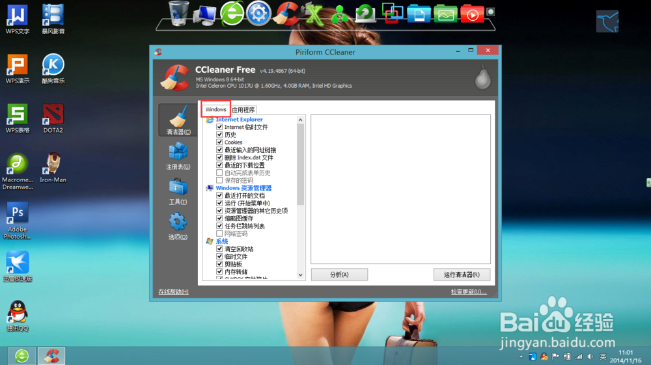Open 酷狗音乐 desktop shortcut
Viewport: 651px width, 365px height.
(53, 69)
